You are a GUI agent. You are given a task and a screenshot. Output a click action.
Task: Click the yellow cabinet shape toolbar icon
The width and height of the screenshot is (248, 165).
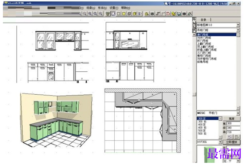click(147, 14)
